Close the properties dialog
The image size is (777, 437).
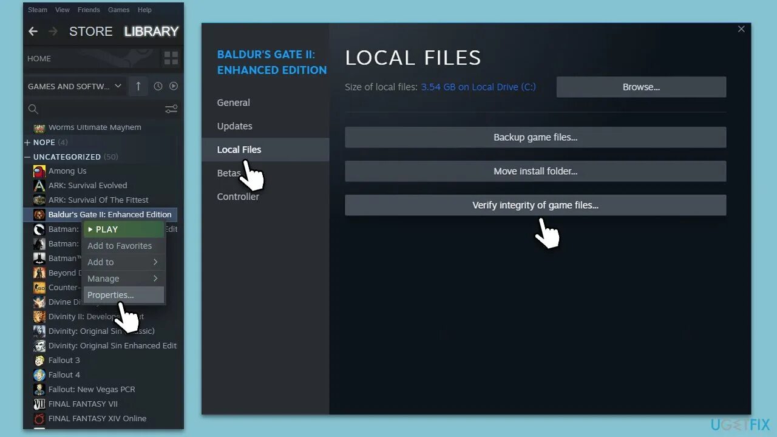coord(741,29)
